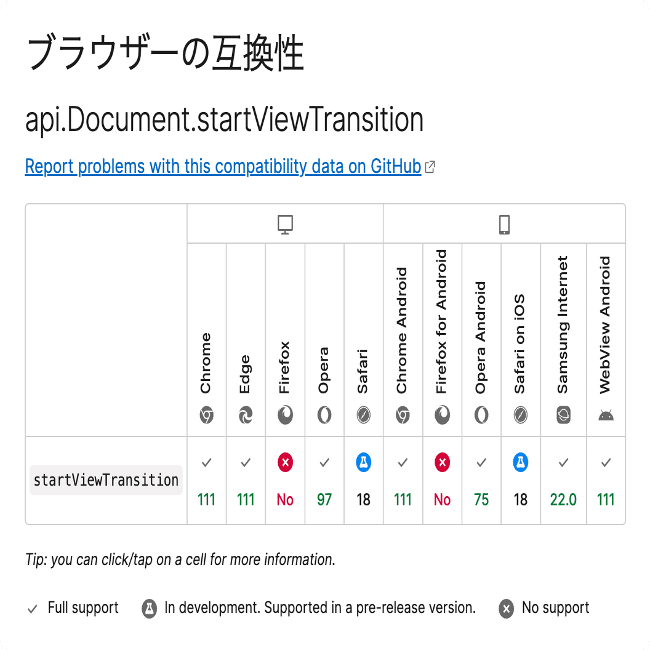The image size is (650, 650).
Task: Click the startViewTransition feature name
Action: coord(106,480)
